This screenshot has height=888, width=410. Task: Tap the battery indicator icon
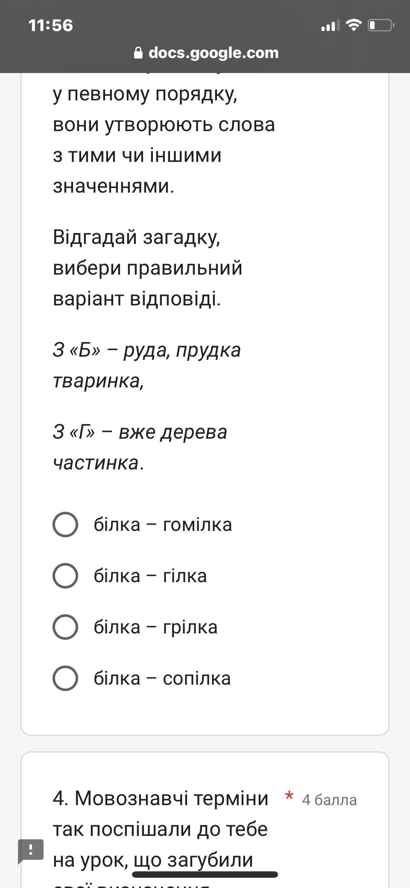click(381, 25)
